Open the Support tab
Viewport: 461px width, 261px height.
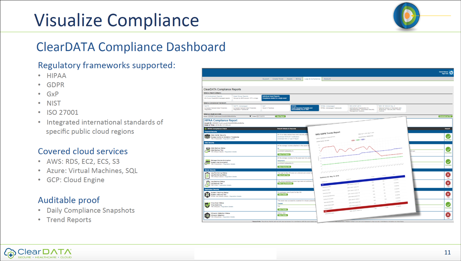[266, 79]
